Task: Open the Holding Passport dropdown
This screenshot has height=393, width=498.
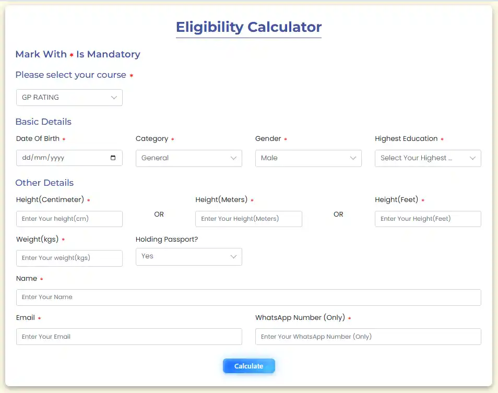Action: click(188, 256)
